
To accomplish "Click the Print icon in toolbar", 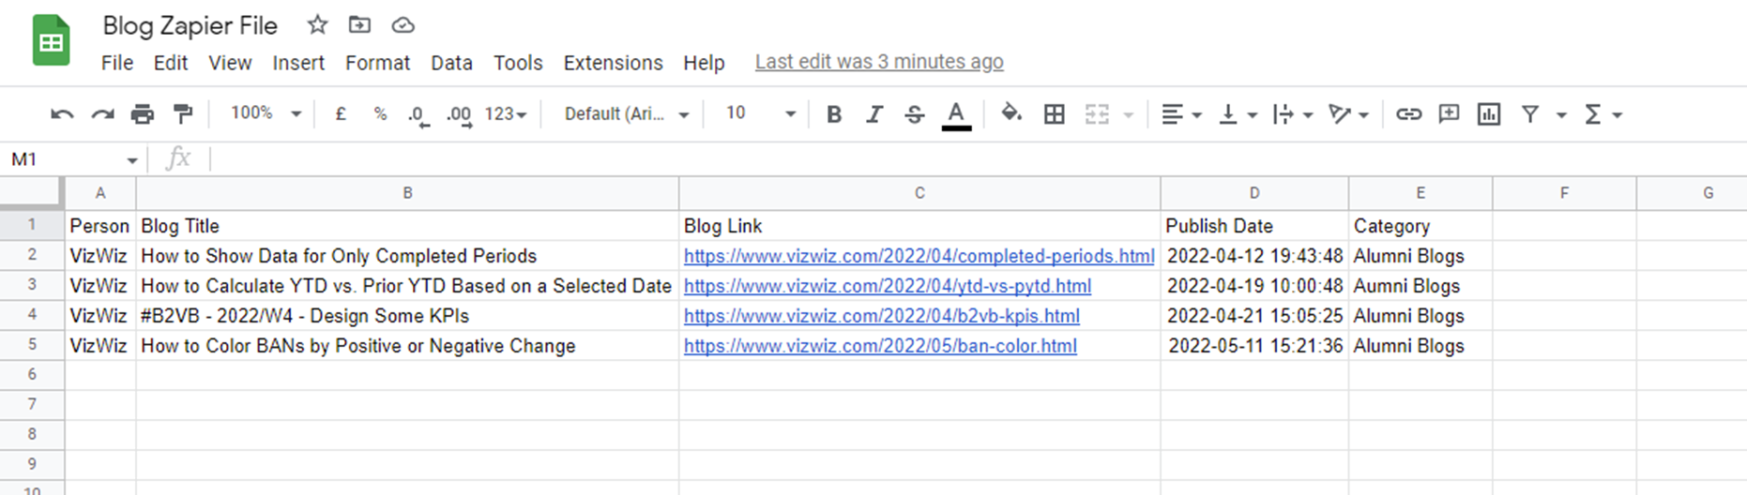I will click(x=143, y=114).
